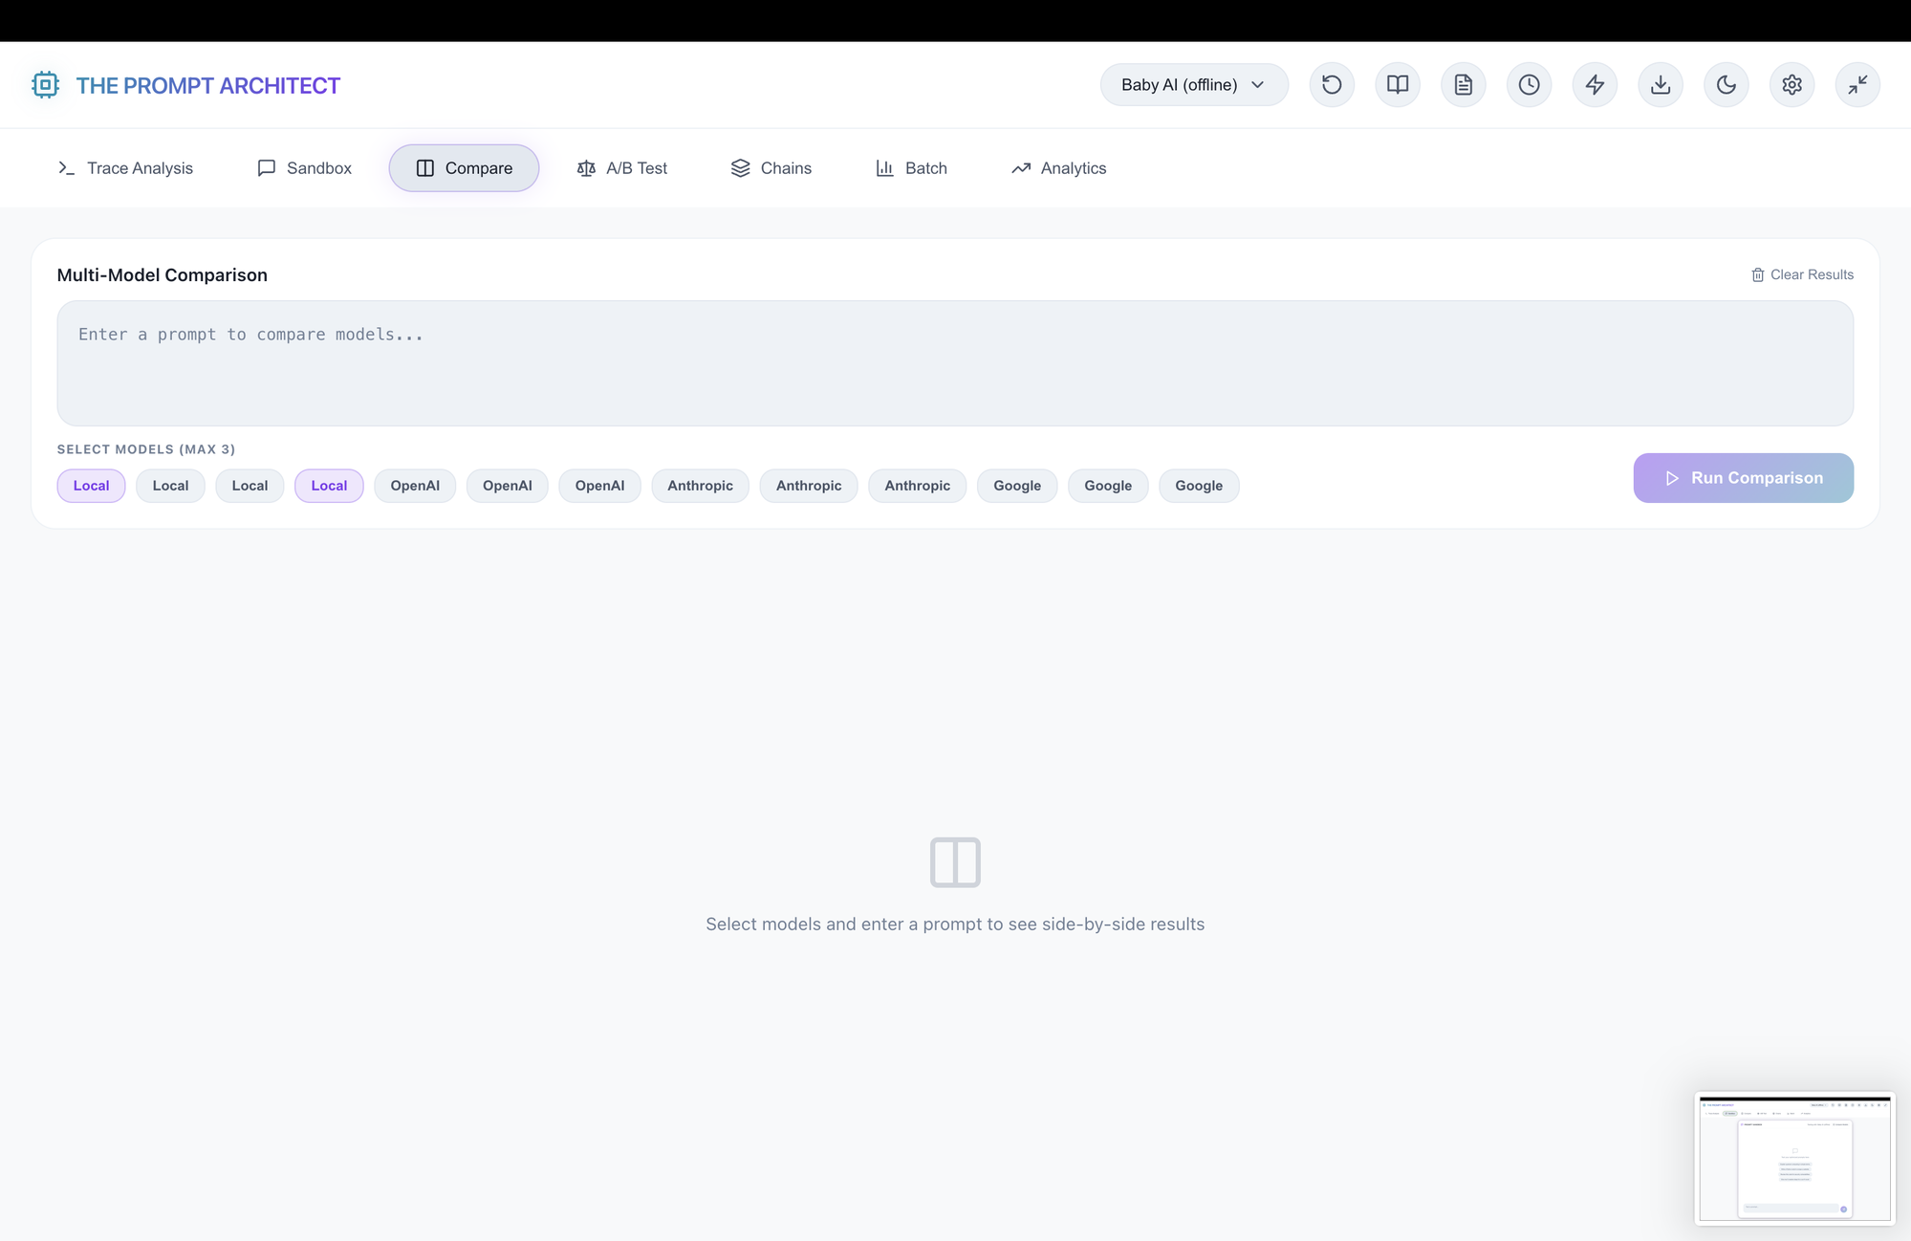Click the document file icon in header

(1464, 85)
